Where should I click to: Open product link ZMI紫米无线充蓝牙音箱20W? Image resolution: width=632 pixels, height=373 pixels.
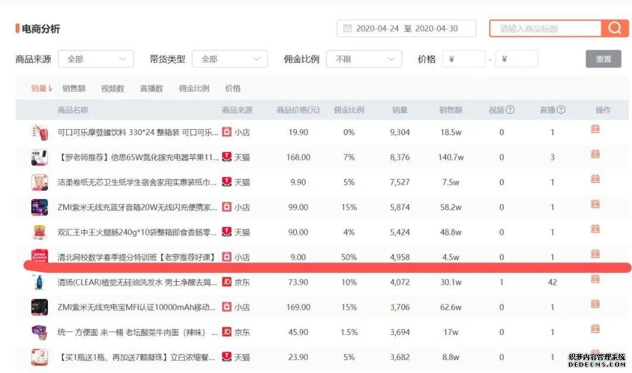tap(138, 207)
